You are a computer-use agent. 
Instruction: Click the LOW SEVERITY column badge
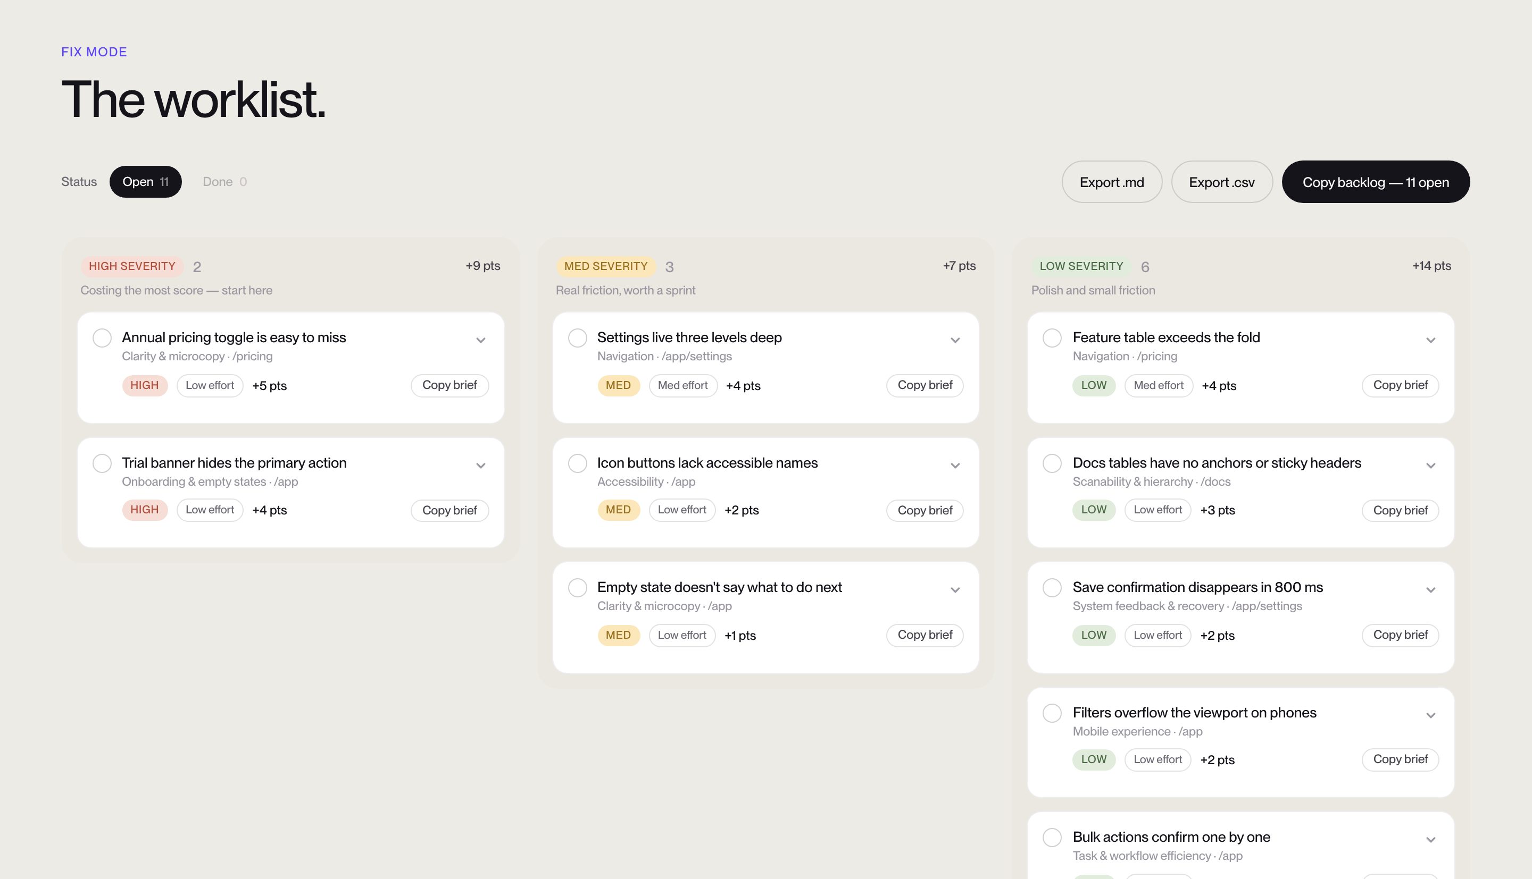tap(1081, 266)
